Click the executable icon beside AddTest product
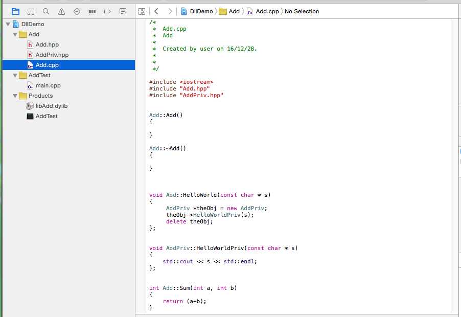The height and width of the screenshot is (317, 461). click(30, 116)
